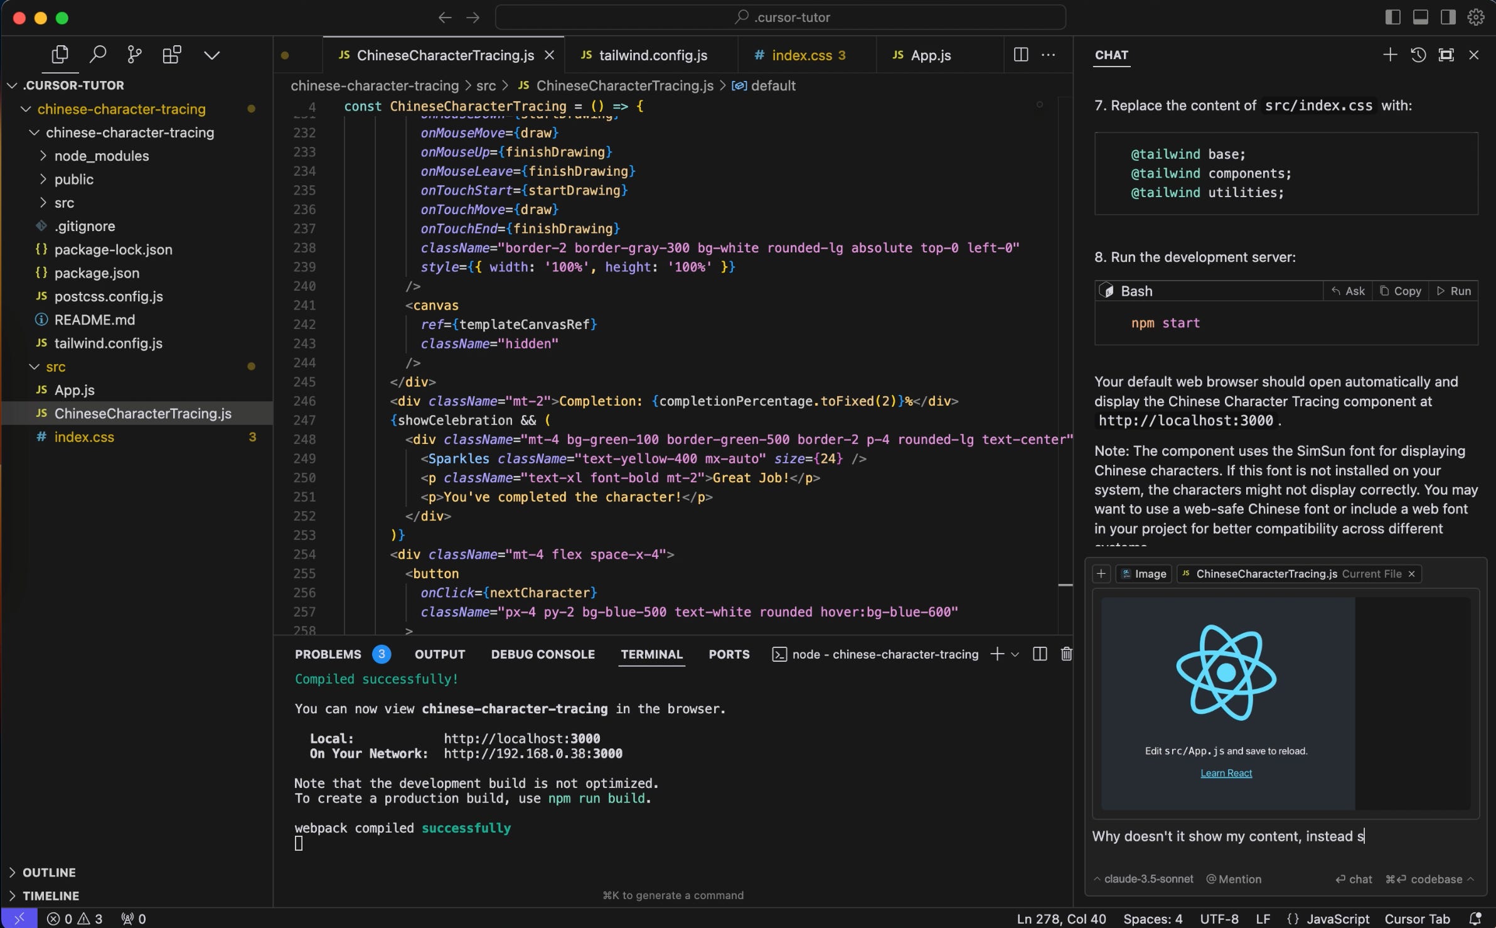
Task: Click the Copy button on Bash block
Action: point(1401,291)
